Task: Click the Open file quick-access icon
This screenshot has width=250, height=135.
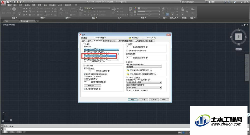Action: coord(11,2)
